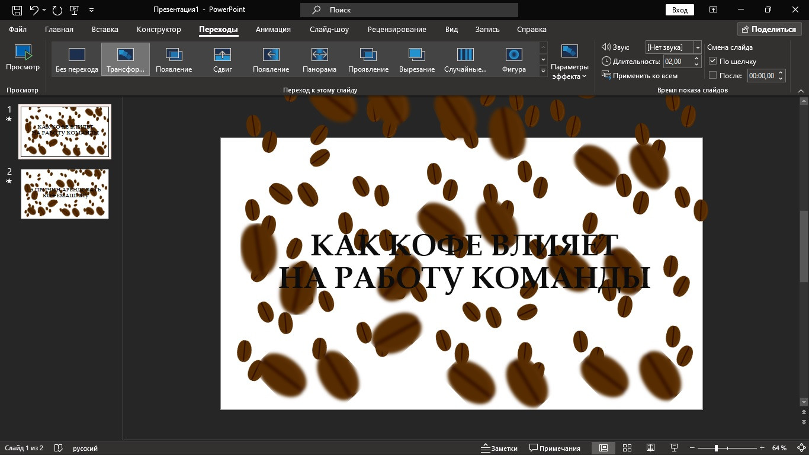The image size is (809, 455).
Task: Open the Анимация tab
Action: [273, 29]
